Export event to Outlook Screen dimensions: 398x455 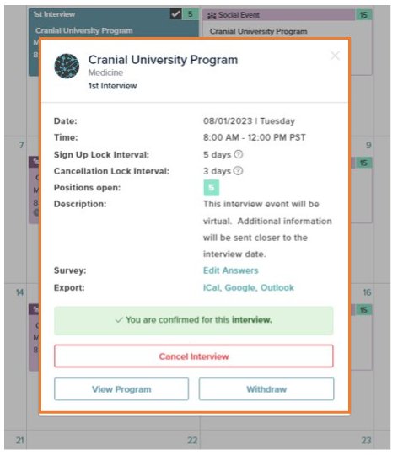coord(277,287)
